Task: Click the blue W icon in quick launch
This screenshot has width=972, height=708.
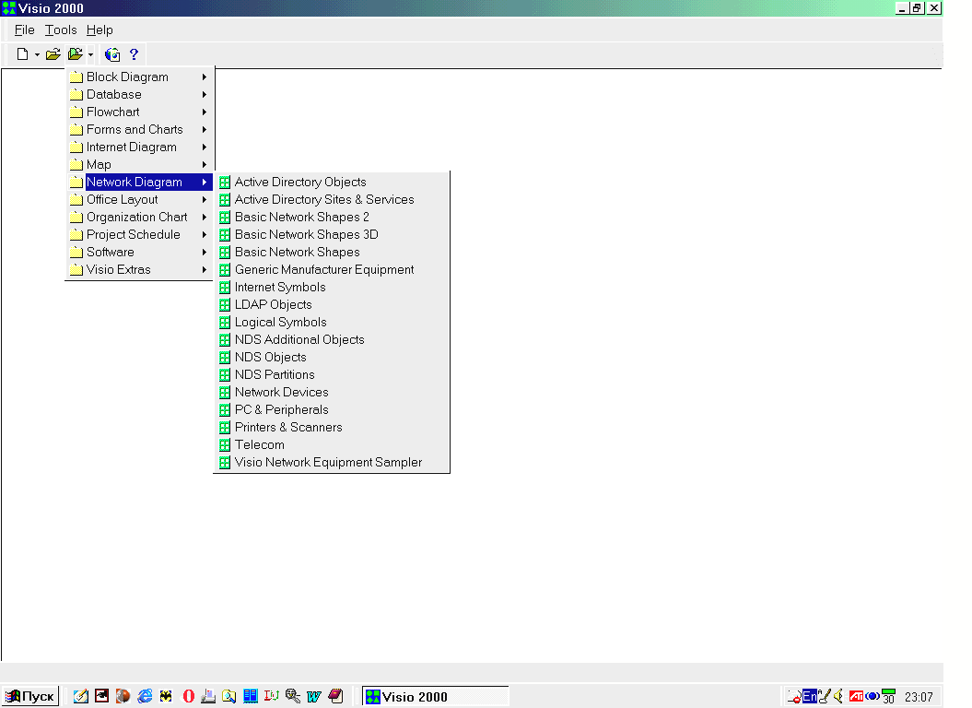Action: [313, 696]
